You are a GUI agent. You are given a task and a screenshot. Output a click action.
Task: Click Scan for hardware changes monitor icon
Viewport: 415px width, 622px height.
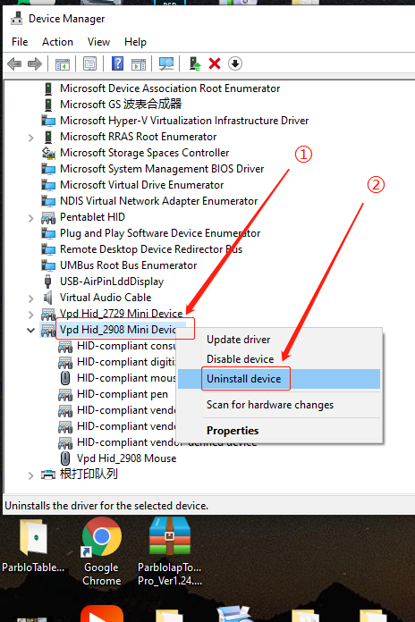click(x=166, y=63)
